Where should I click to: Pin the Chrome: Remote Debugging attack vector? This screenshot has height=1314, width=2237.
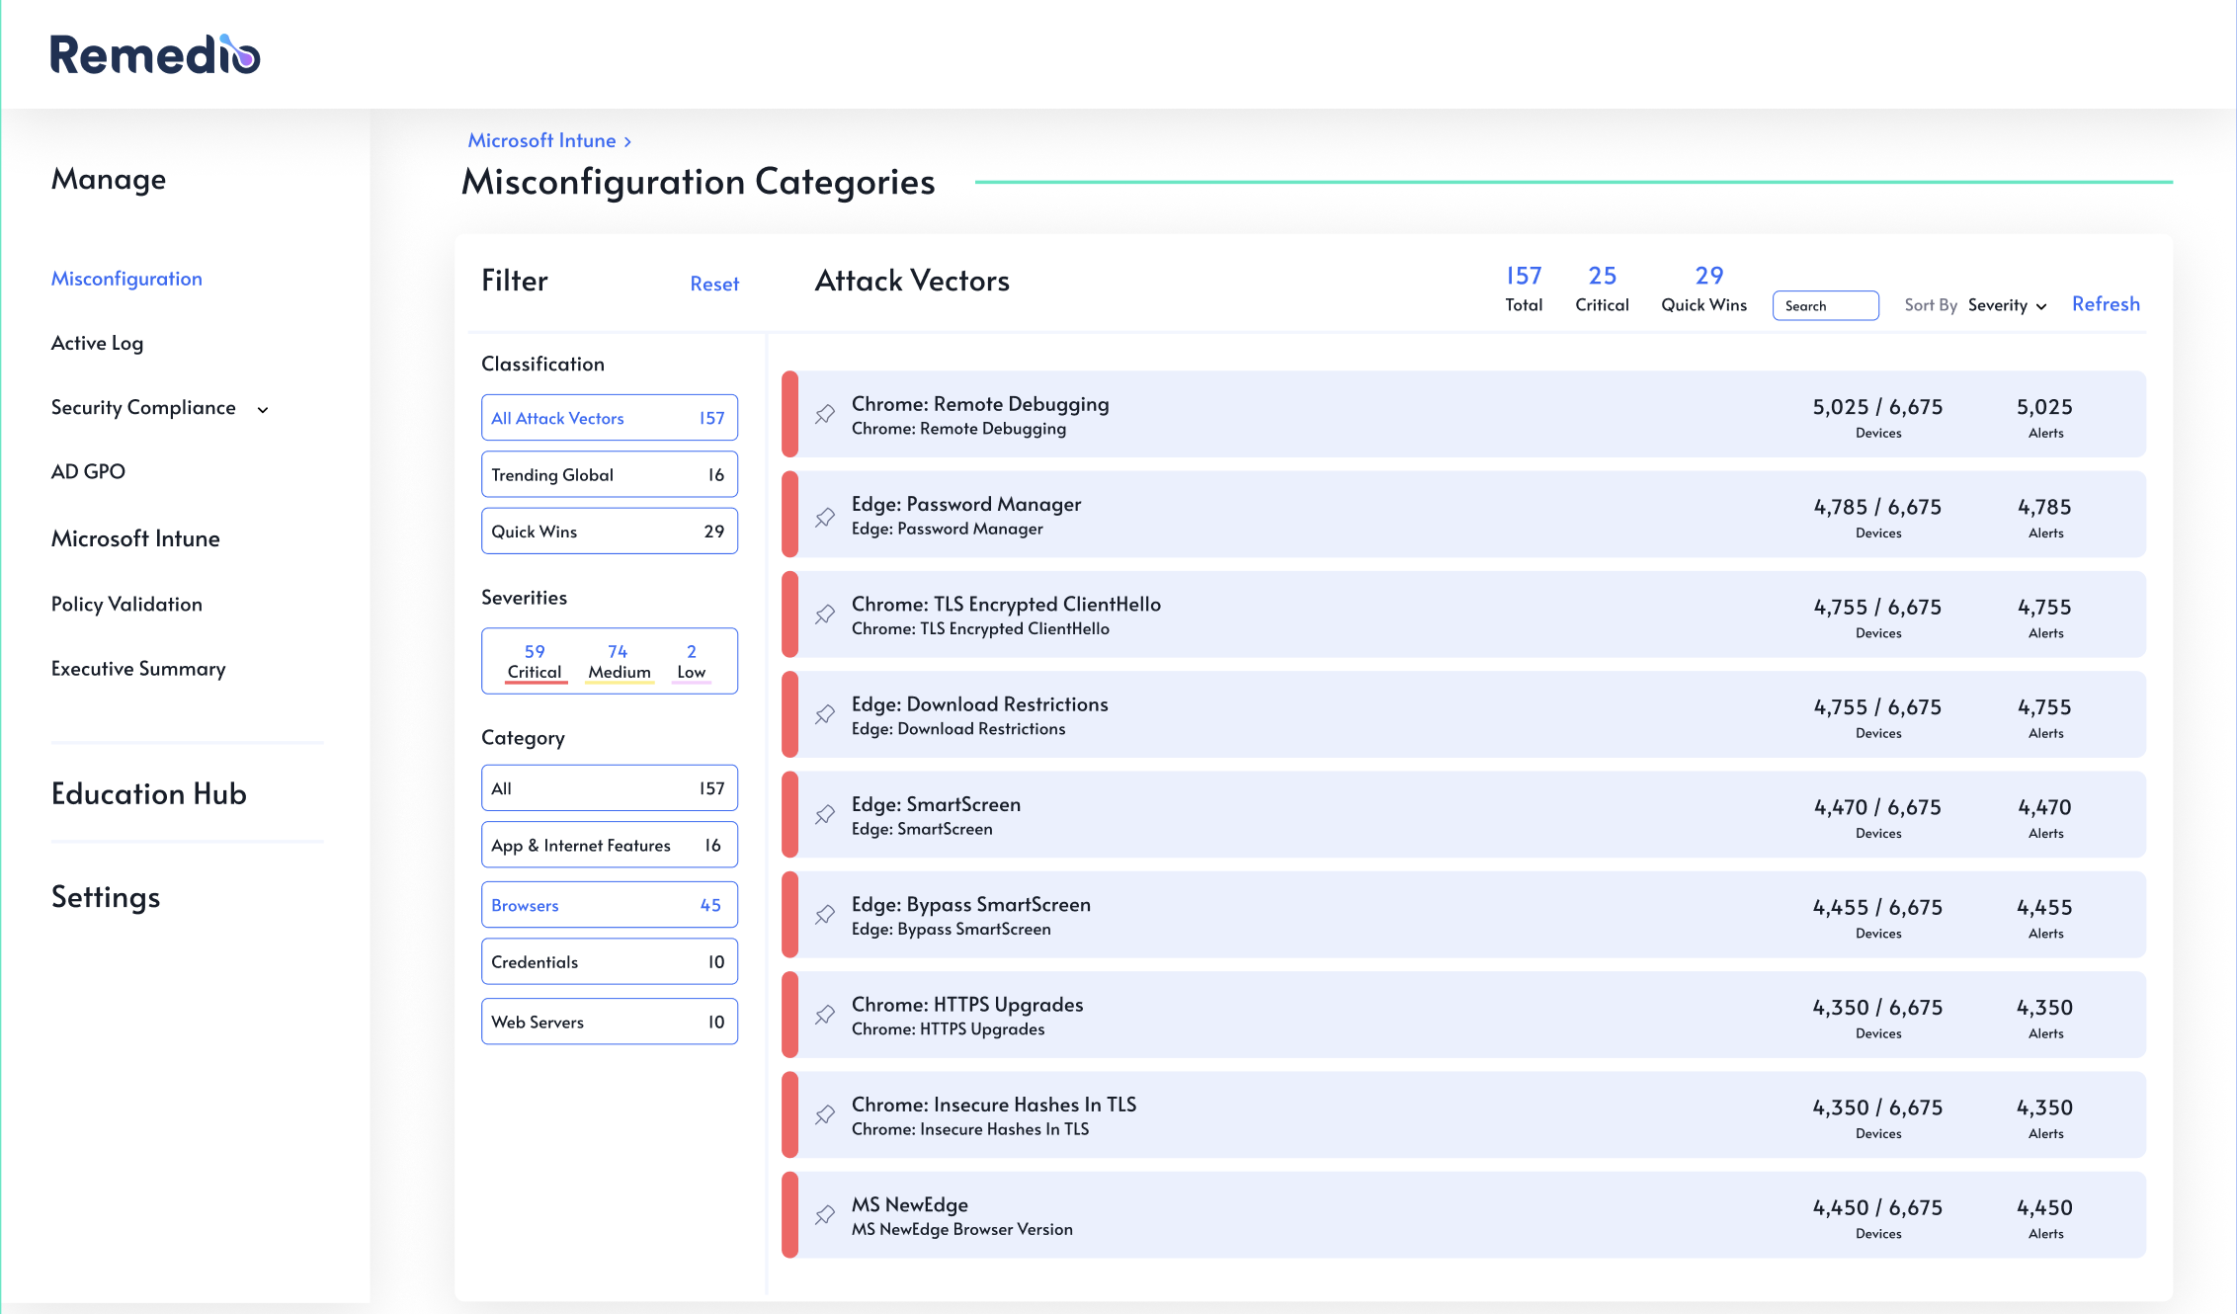pos(825,415)
